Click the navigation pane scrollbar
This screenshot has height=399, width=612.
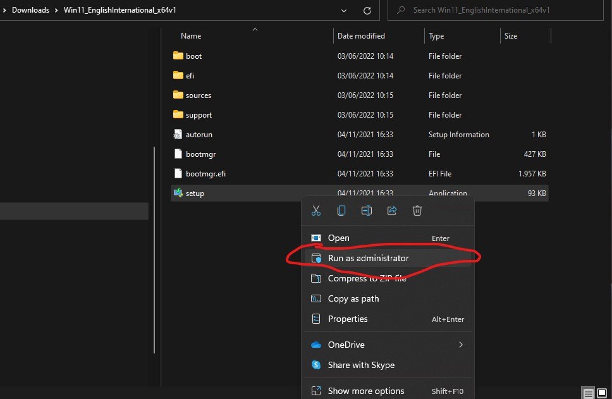tap(154, 250)
